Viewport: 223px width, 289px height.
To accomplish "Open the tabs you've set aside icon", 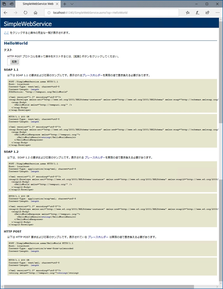I will [4, 4].
